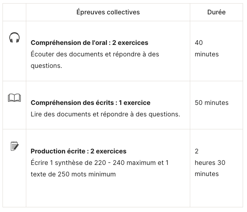Image resolution: width=247 pixels, height=212 pixels.
Task: Click the '50 minutes' duration cell
Action: click(216, 105)
